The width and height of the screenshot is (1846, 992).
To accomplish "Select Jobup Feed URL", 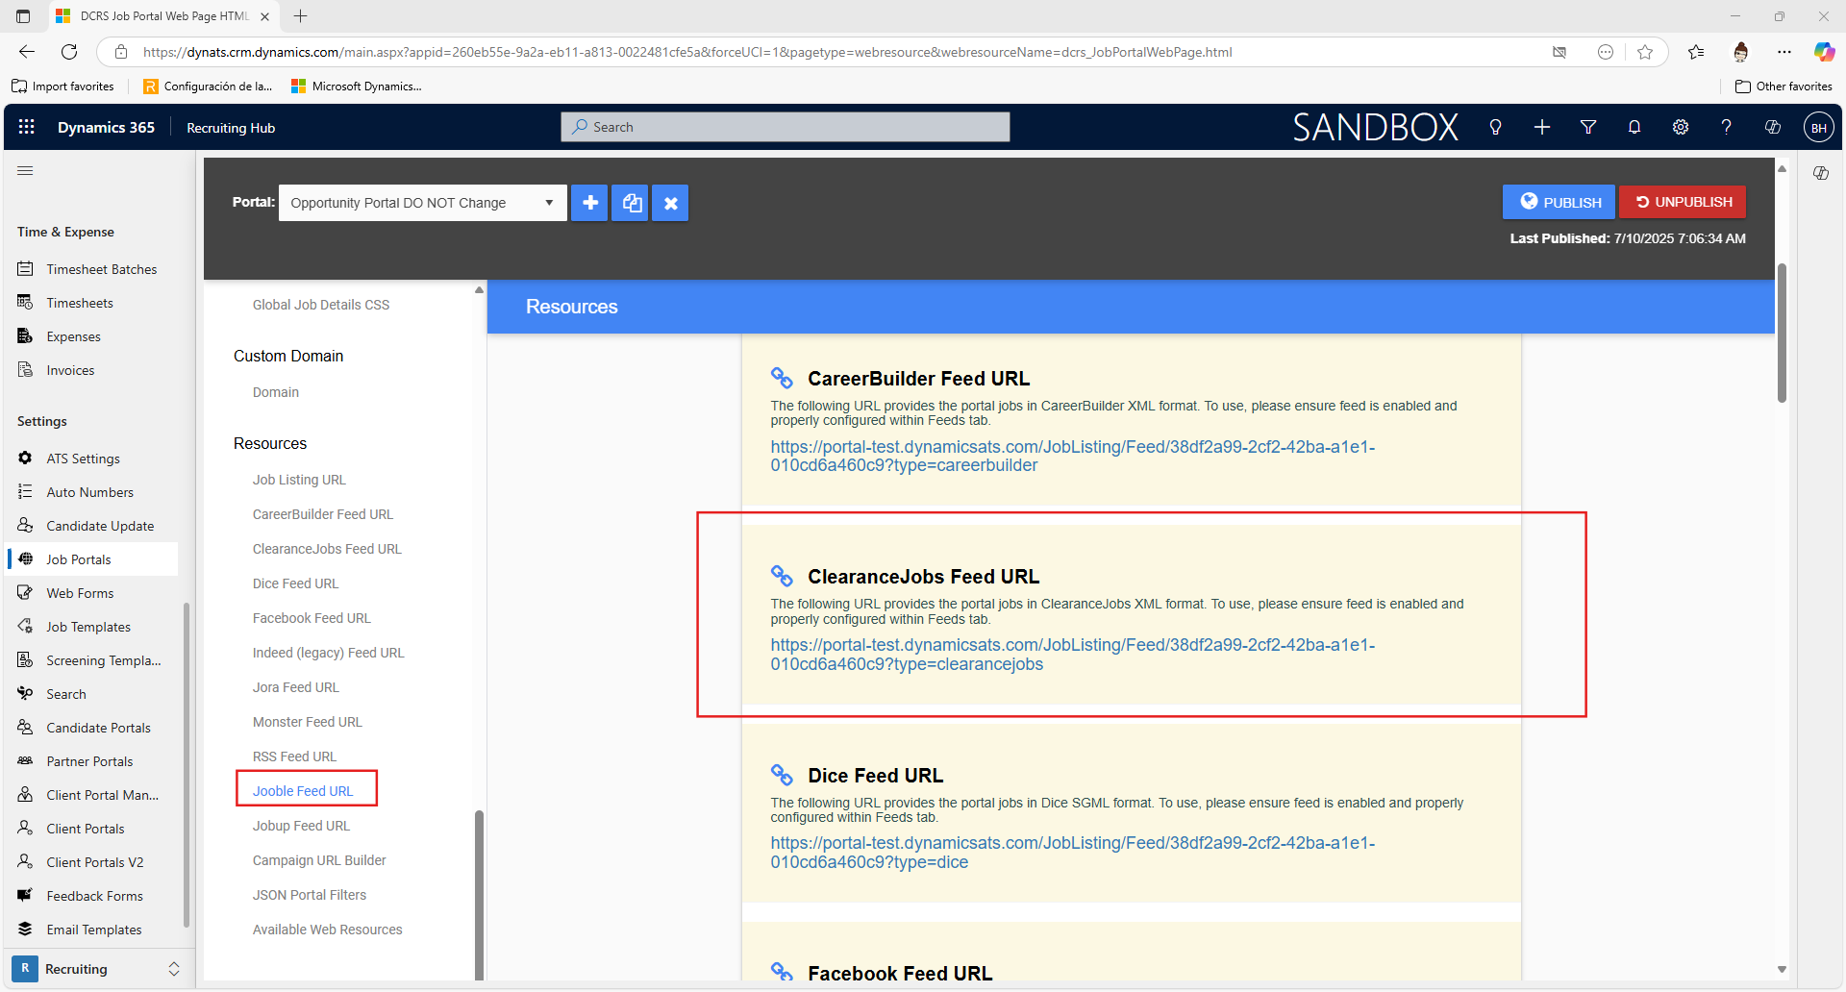I will pyautogui.click(x=301, y=826).
